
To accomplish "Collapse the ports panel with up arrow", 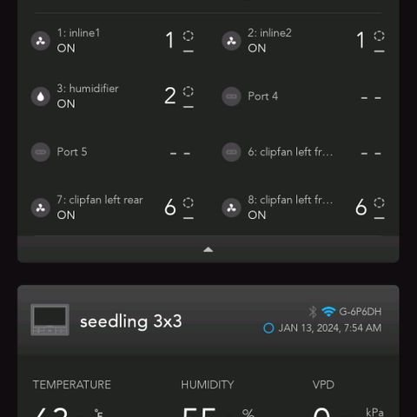I will click(x=208, y=249).
